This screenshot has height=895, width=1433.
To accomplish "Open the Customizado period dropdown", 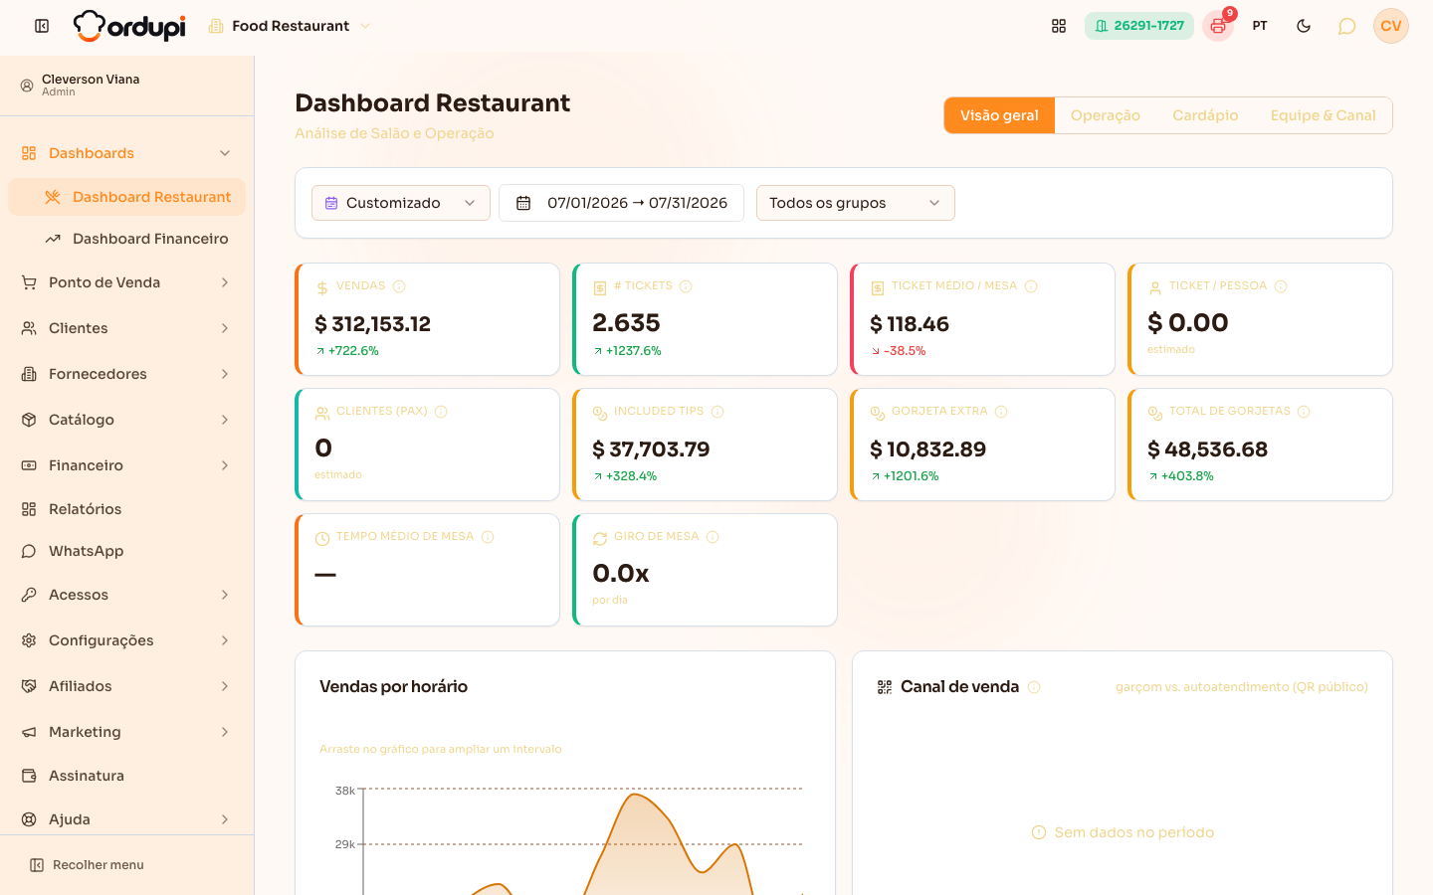I will pyautogui.click(x=401, y=203).
